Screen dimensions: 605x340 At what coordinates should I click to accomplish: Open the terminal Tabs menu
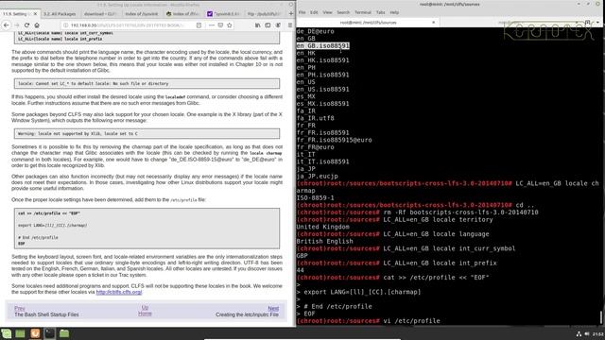pyautogui.click(x=380, y=12)
